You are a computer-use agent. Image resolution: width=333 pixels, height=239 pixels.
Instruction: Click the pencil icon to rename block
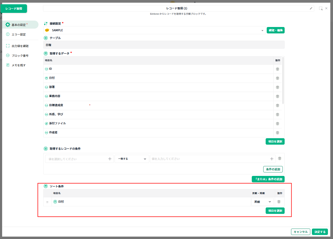coord(311,8)
